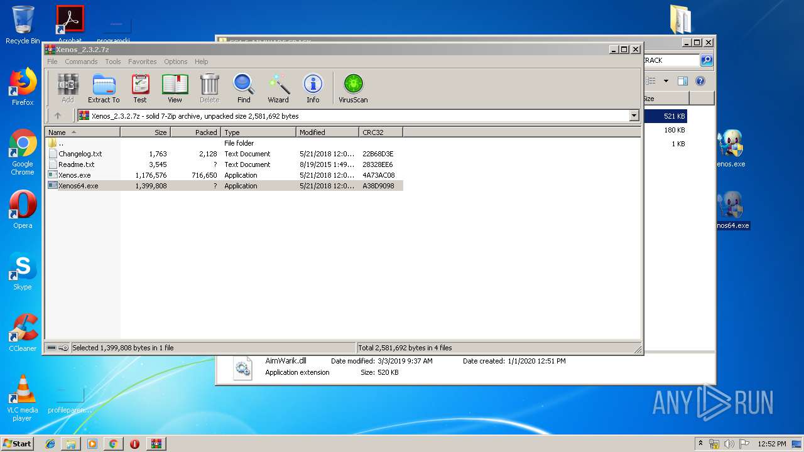Open the Commands menu
804x452 pixels.
coord(81,62)
